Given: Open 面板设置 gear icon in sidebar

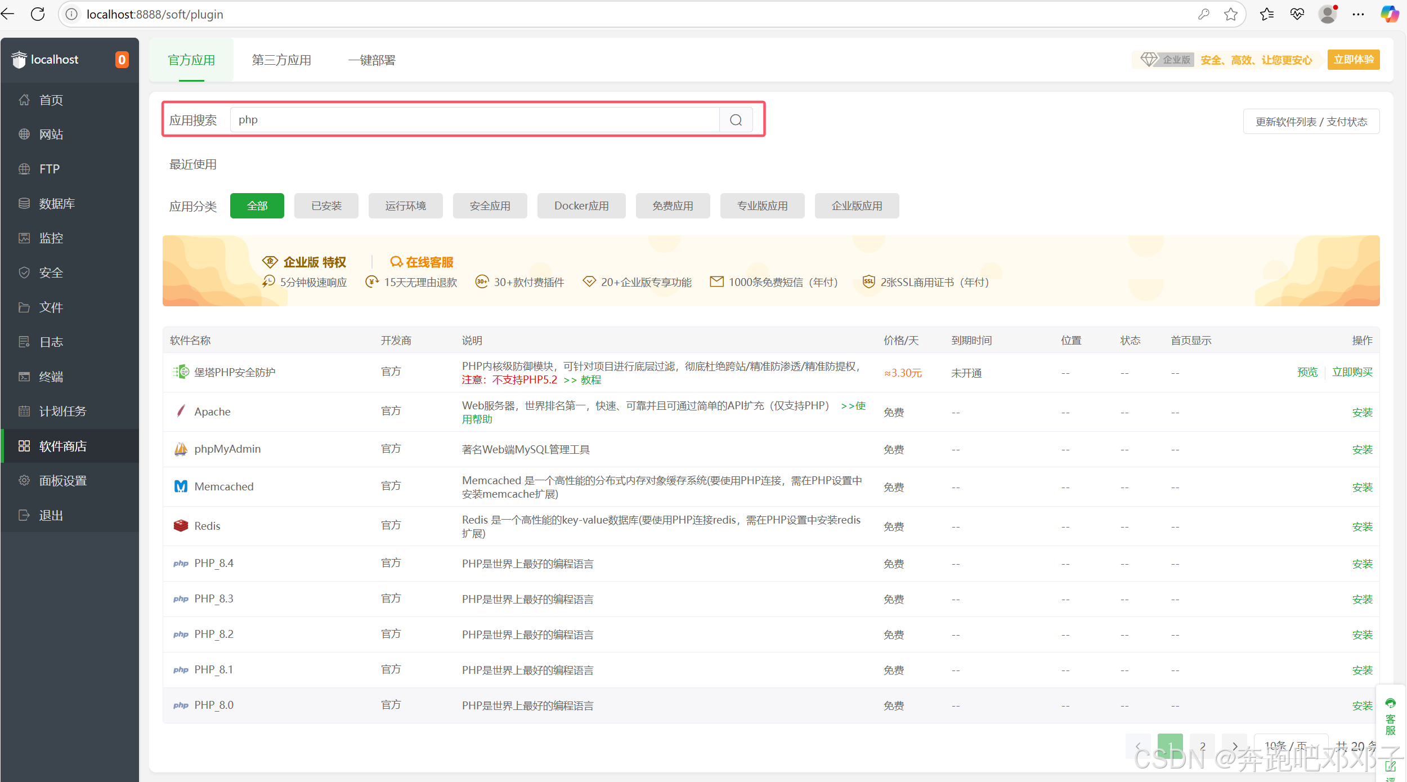Looking at the screenshot, I should click(24, 480).
